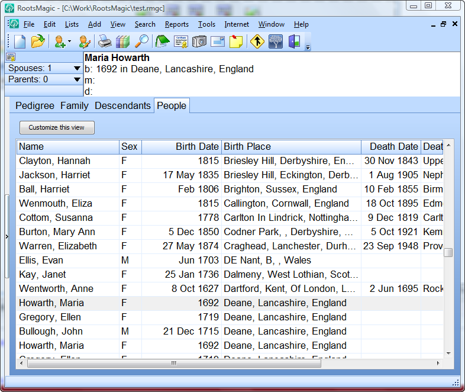465x392 pixels.
Task: Sort by the Birth Place column header
Action: click(291, 147)
